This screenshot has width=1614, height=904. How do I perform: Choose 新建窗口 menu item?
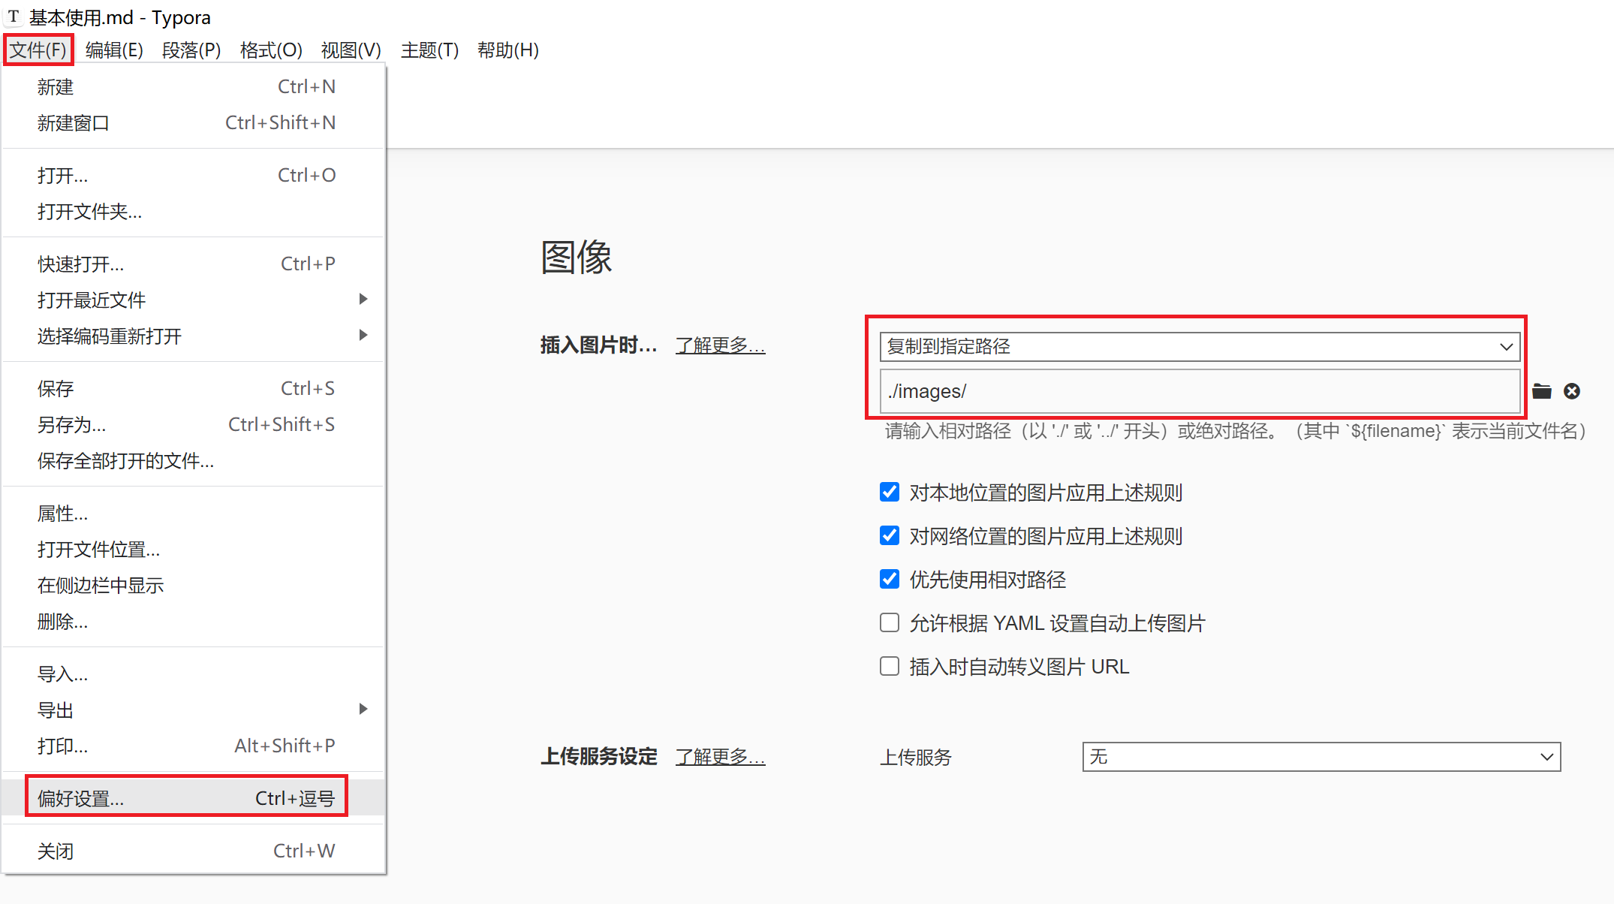(194, 123)
